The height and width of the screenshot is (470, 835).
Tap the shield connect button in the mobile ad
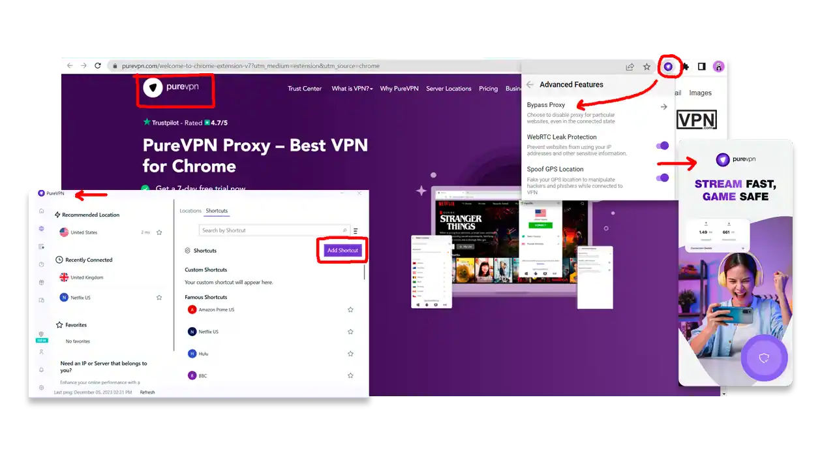[765, 358]
